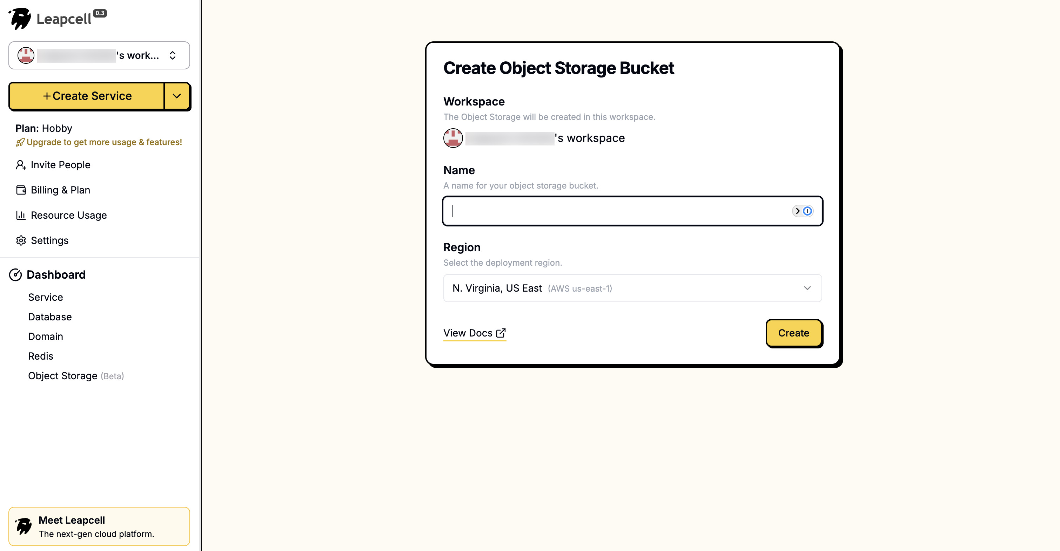Open the Redis section
The height and width of the screenshot is (551, 1060).
40,356
